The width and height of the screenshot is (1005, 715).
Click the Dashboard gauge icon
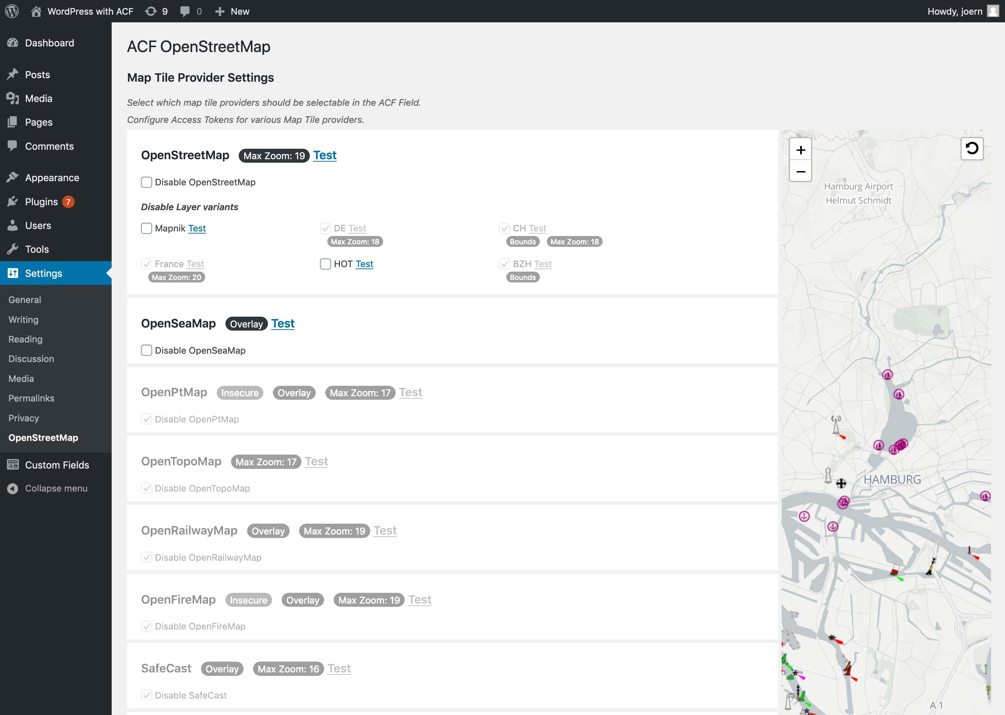[x=13, y=43]
